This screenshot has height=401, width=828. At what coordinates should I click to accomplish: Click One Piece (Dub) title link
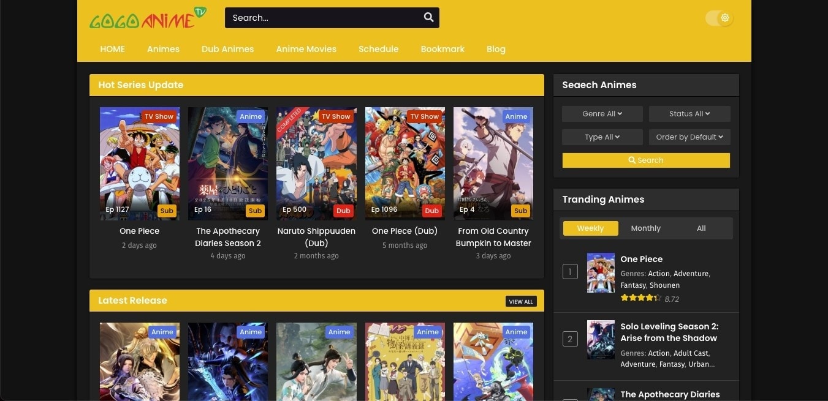405,231
